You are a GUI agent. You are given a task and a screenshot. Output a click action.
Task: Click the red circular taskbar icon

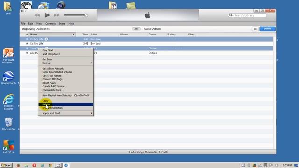(34, 165)
